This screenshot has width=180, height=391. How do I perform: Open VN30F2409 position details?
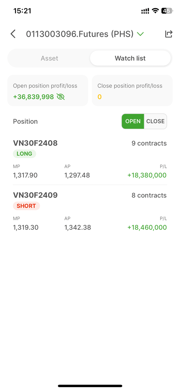[x=90, y=211]
